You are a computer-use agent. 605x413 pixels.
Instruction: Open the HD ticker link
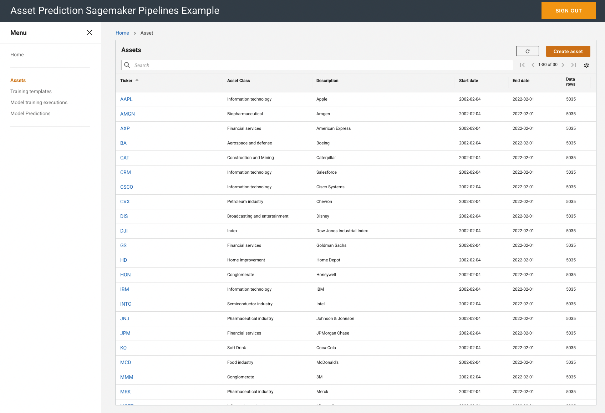pos(124,260)
